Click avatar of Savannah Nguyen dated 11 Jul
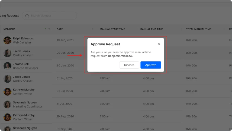 (x=7, y=105)
